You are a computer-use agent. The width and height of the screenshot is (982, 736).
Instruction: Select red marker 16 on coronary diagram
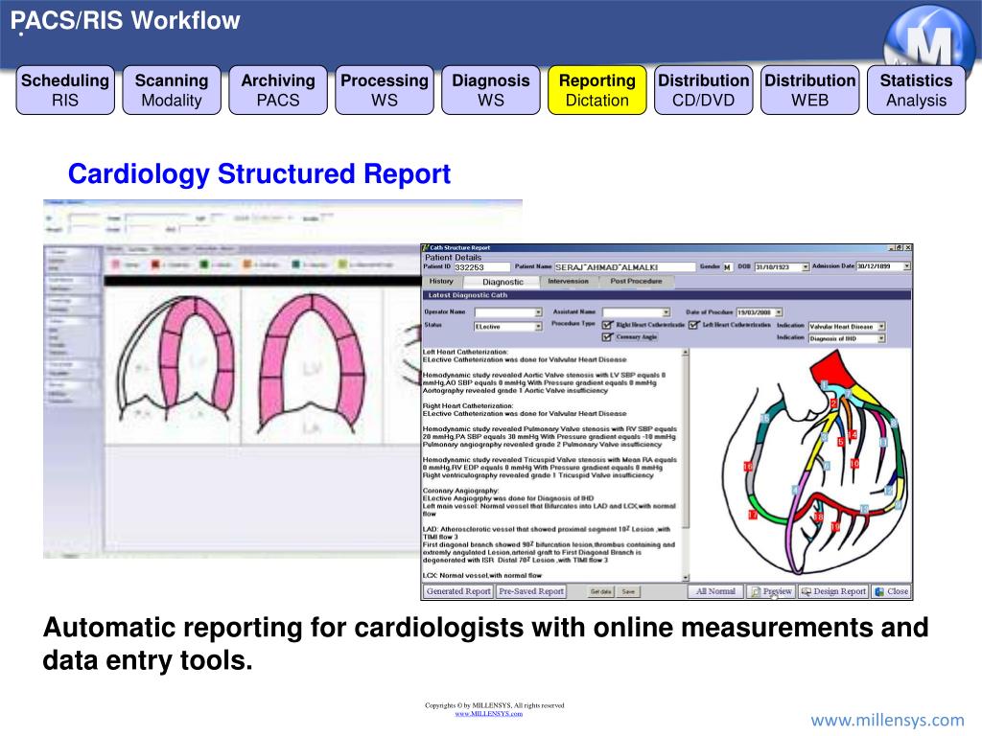pyautogui.click(x=747, y=467)
